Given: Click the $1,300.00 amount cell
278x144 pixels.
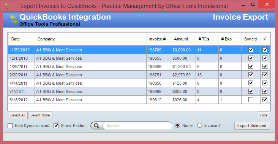Looking at the screenshot, I should point(183,67).
